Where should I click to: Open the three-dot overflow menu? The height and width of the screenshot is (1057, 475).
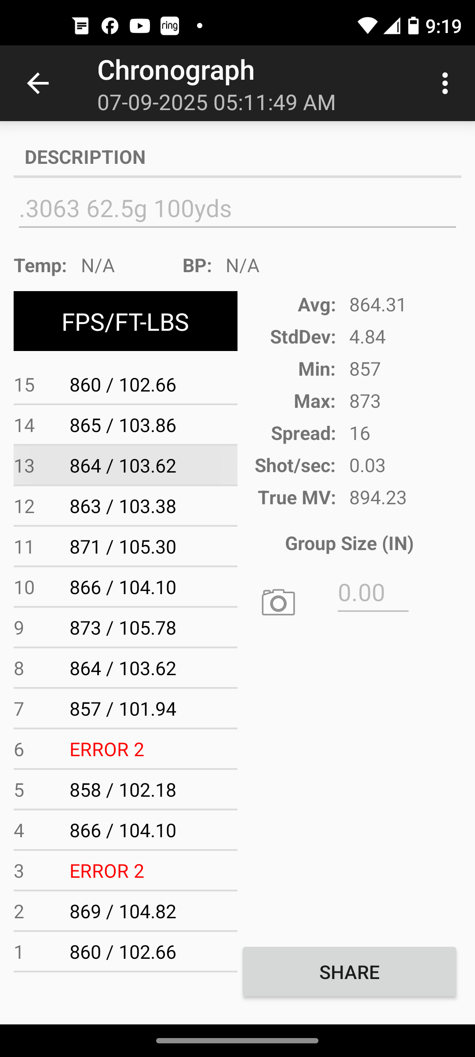pyautogui.click(x=445, y=83)
